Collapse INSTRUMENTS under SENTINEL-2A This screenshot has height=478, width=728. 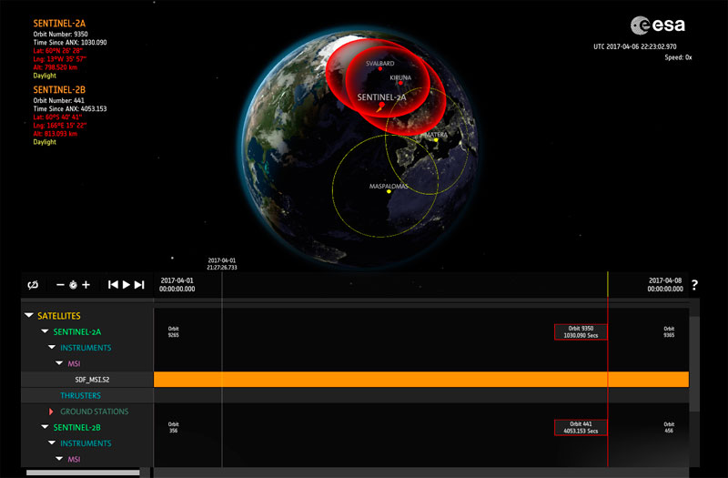pos(52,348)
